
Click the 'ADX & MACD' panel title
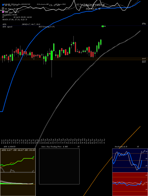(x=9, y=147)
